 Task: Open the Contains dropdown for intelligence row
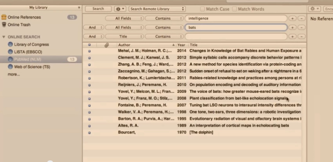click(164, 18)
